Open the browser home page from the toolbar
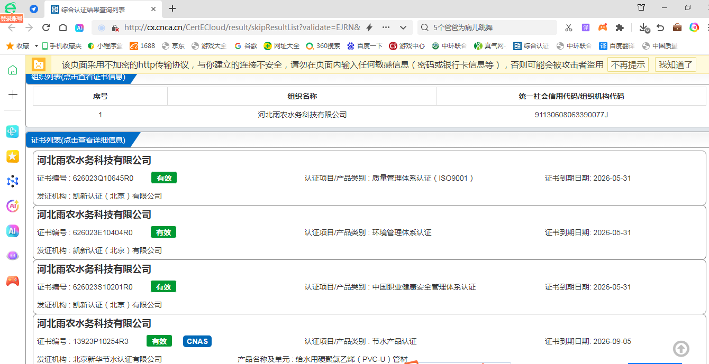 point(63,27)
